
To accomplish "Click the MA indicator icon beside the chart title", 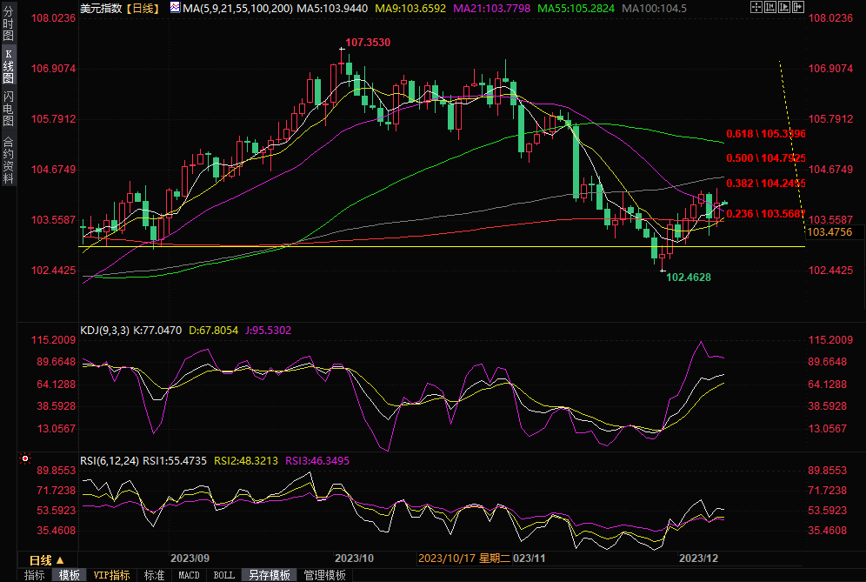I will [175, 8].
